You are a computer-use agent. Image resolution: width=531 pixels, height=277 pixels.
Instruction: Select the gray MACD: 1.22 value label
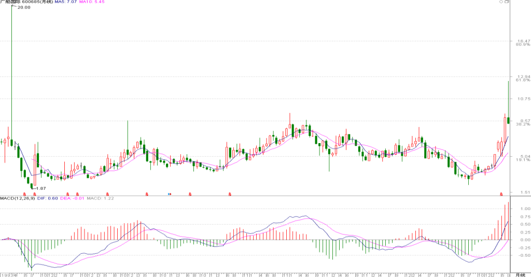pyautogui.click(x=100, y=198)
